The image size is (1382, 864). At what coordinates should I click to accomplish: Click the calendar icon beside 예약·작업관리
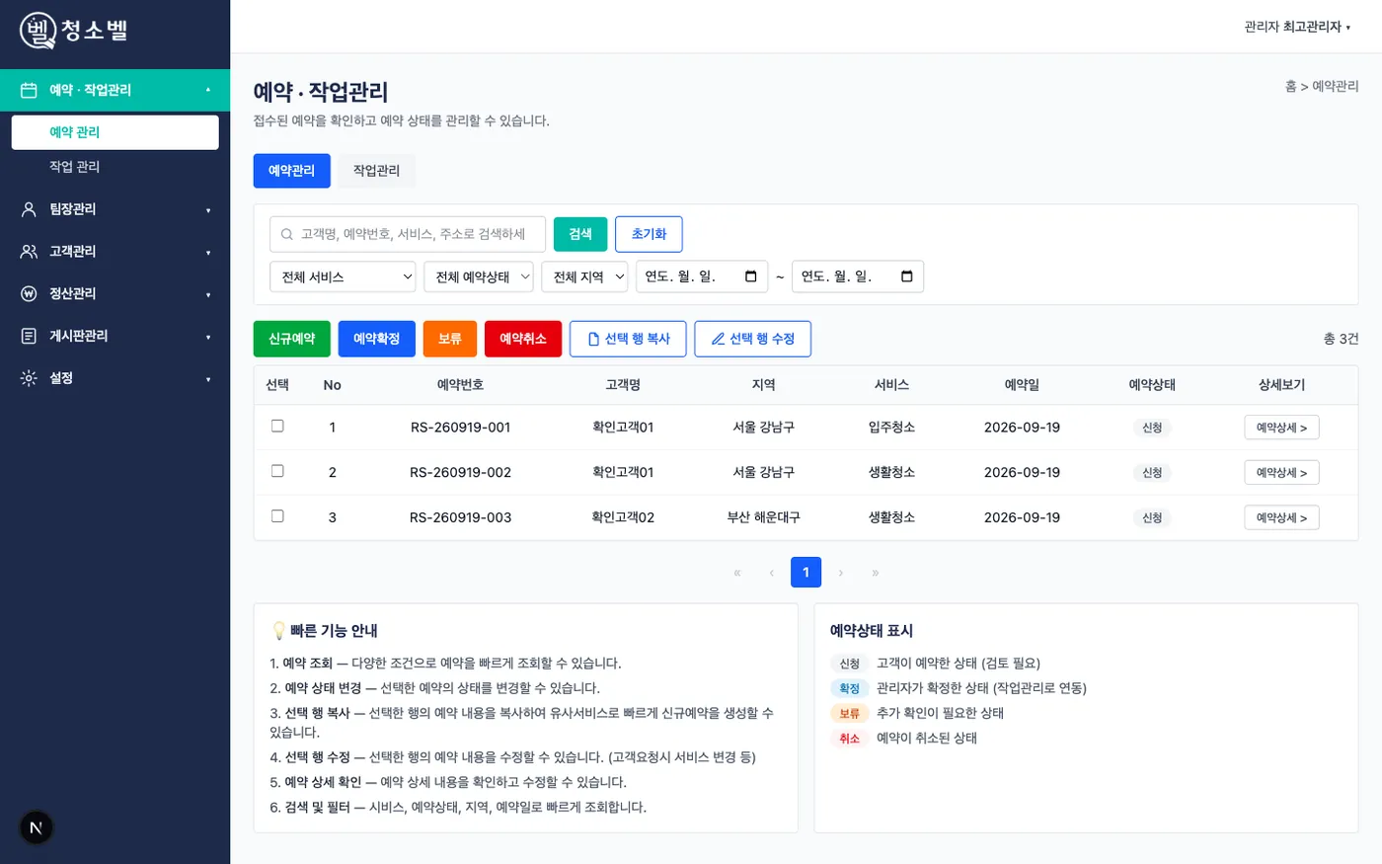tap(29, 90)
